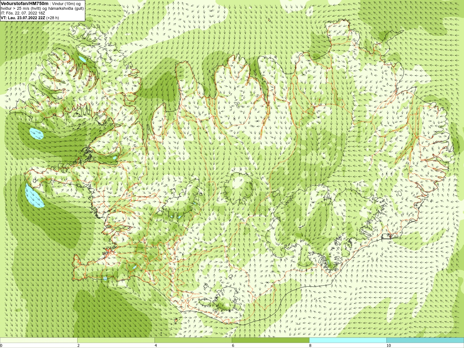464x348 pixels.
Task: Click the '2' label on the wind scale
Action: [x=78, y=345]
